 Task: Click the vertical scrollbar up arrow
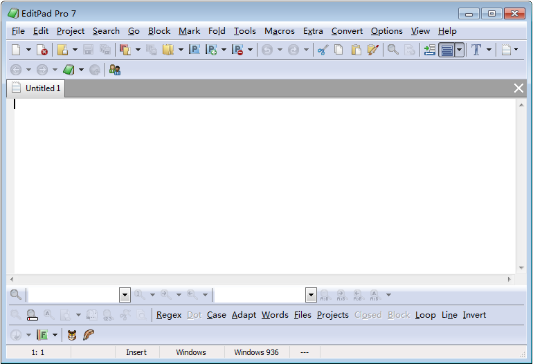tap(521, 105)
